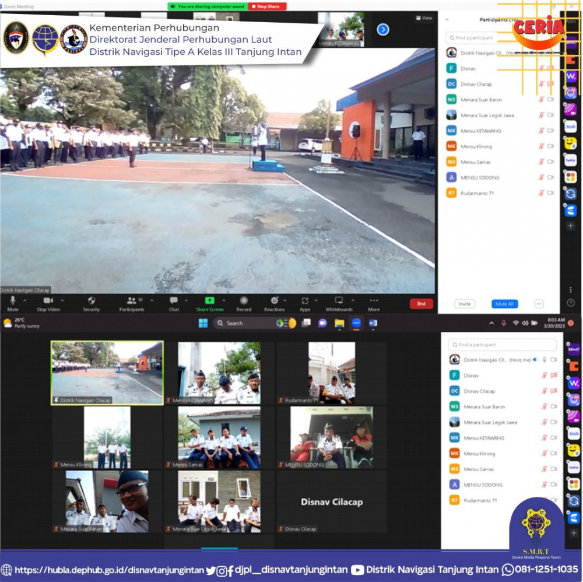The height and width of the screenshot is (582, 583).
Task: Click the Zoom icon on the taskbar
Action: [x=356, y=323]
